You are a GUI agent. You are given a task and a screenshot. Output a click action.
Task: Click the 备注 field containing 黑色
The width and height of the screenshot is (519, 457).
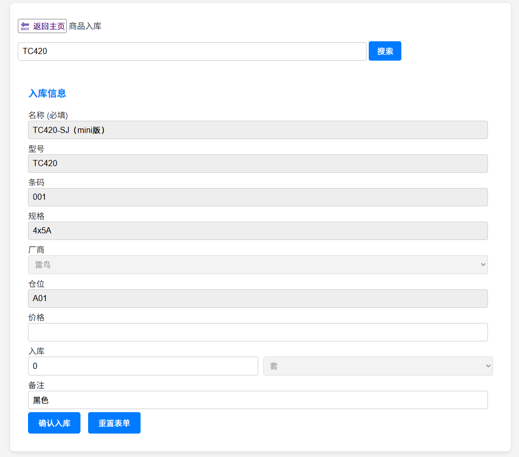click(x=258, y=400)
